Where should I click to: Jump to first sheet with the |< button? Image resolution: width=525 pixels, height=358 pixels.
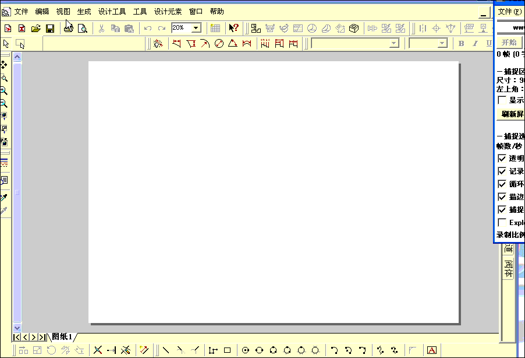coord(17,337)
